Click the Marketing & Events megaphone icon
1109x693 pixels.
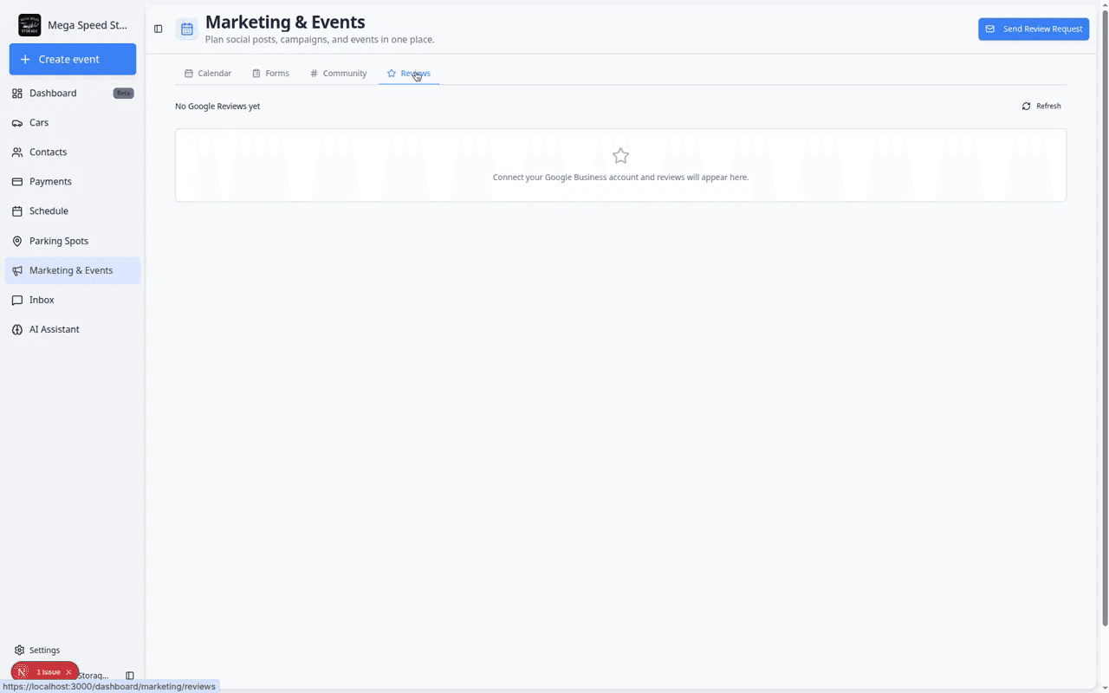(17, 270)
